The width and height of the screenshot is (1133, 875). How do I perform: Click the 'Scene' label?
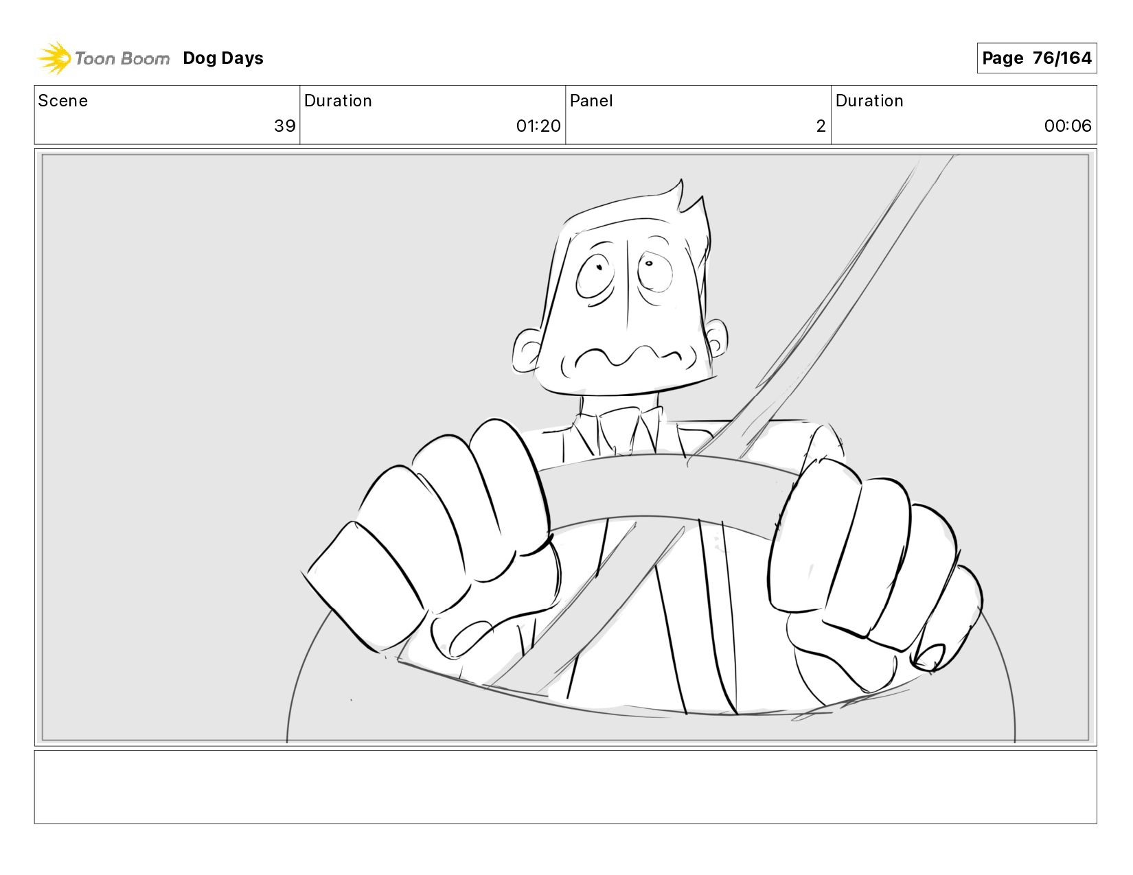pyautogui.click(x=63, y=101)
